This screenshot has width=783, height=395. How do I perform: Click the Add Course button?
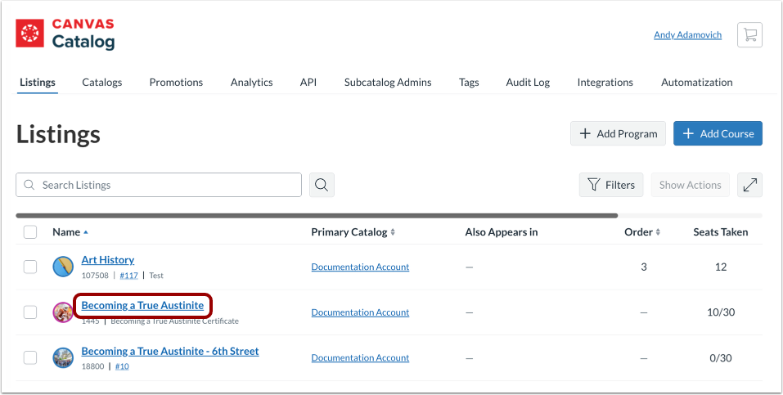718,133
